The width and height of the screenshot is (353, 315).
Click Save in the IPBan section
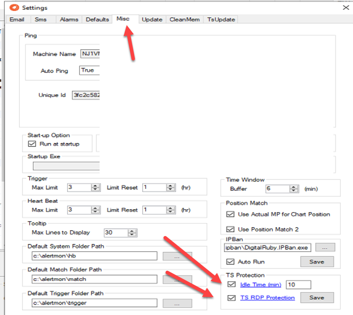point(317,262)
